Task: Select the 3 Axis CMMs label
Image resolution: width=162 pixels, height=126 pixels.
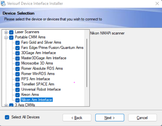Action: (x=25, y=105)
